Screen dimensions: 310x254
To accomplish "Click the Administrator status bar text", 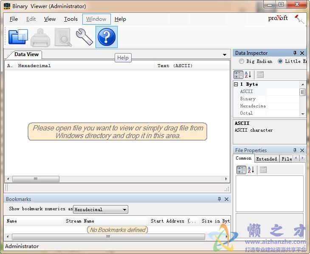I will tap(22, 246).
